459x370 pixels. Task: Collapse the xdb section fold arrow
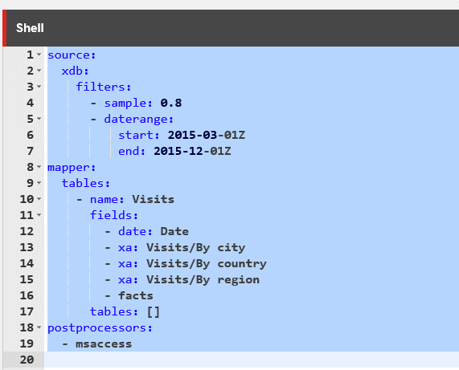[39, 71]
